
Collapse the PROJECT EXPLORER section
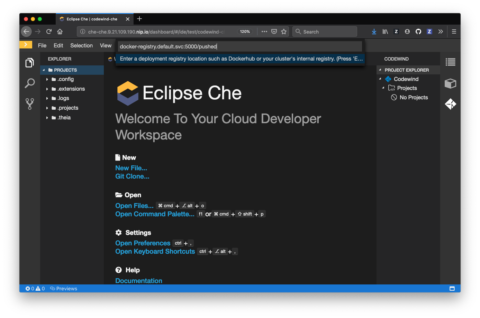380,70
